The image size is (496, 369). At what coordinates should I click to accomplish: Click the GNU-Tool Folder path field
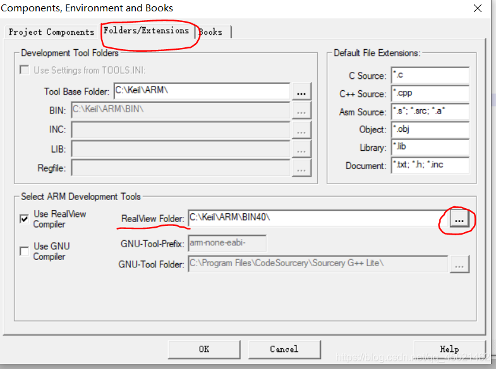click(x=318, y=264)
